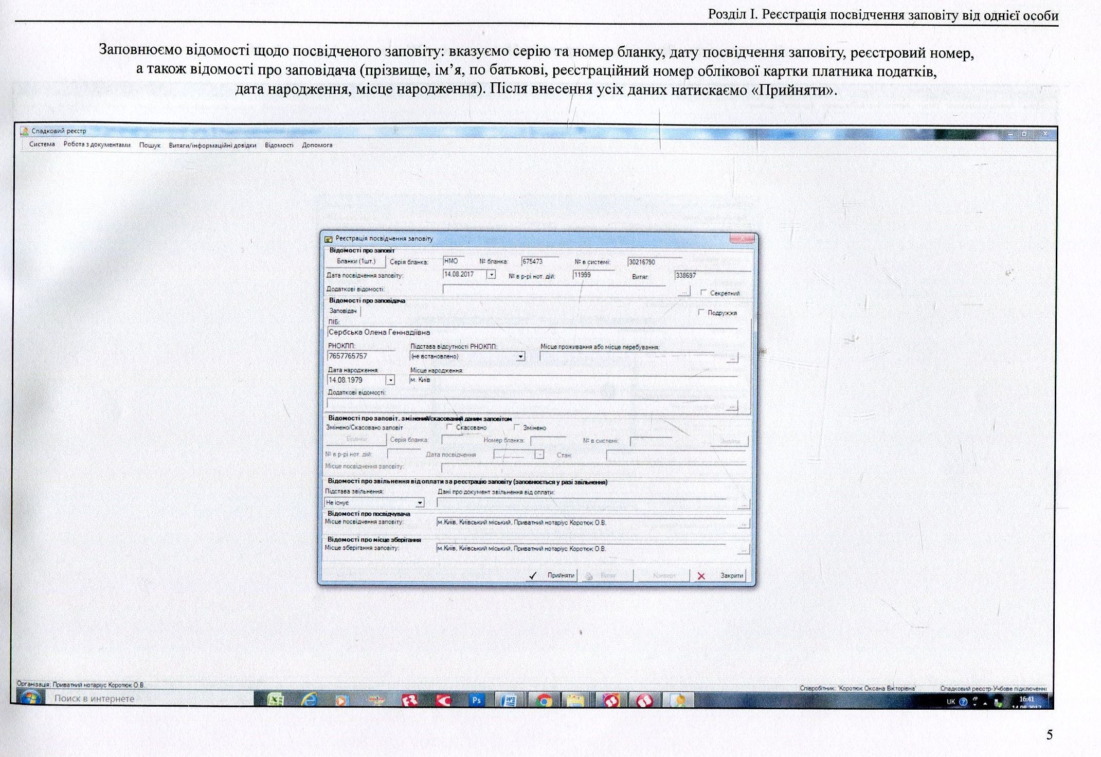Switch to Word in the taskbar

pyautogui.click(x=509, y=700)
